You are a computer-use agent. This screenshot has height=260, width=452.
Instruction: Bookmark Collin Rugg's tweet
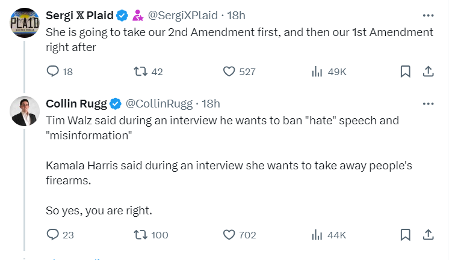point(406,235)
